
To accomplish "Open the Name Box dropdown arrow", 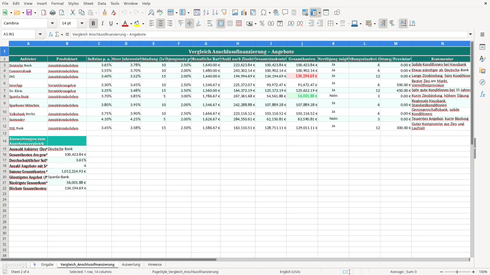I will point(40,35).
